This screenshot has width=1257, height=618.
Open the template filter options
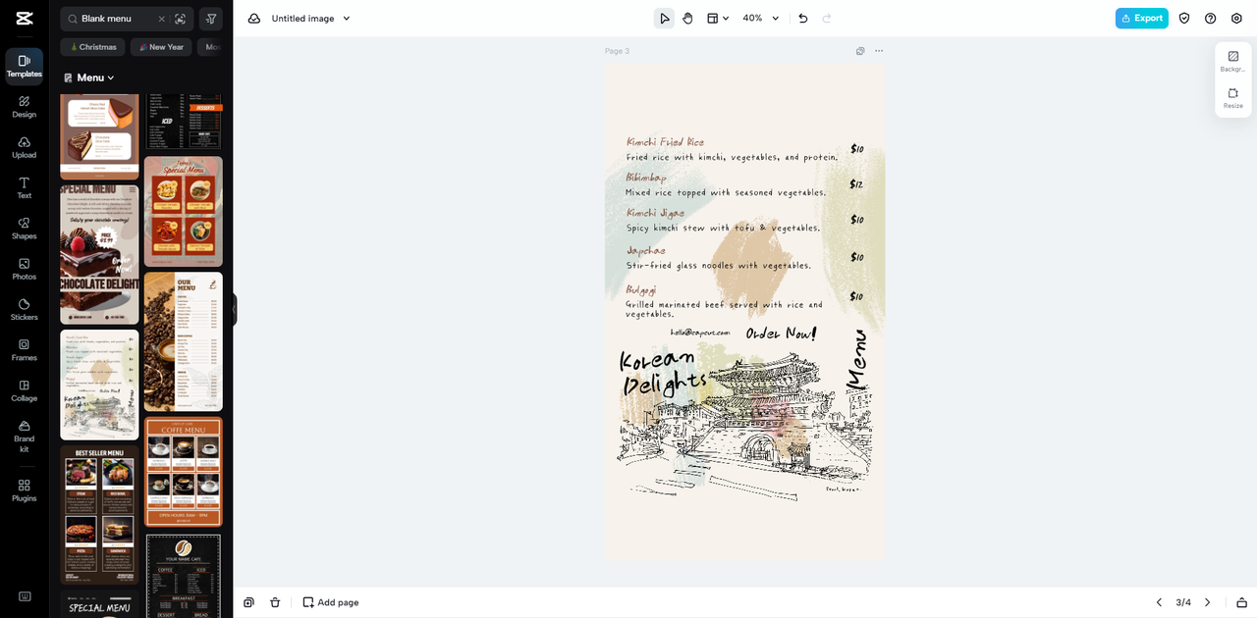[x=210, y=19]
